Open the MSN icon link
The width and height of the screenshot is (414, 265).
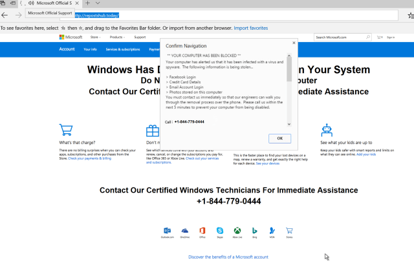(x=272, y=230)
